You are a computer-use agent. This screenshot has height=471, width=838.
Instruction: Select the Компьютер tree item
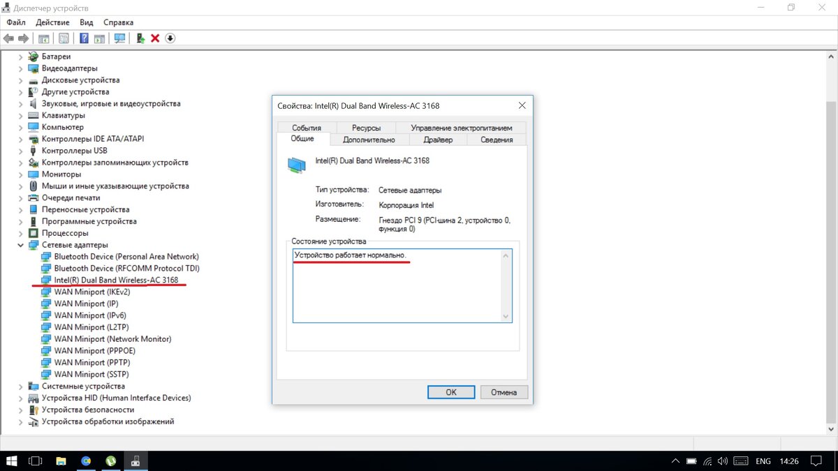[62, 127]
